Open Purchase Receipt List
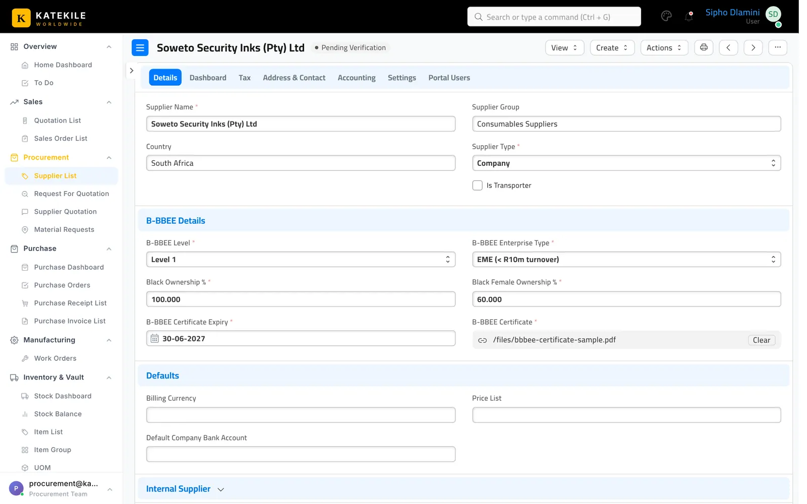Viewport: 807px width, 504px height. point(70,303)
